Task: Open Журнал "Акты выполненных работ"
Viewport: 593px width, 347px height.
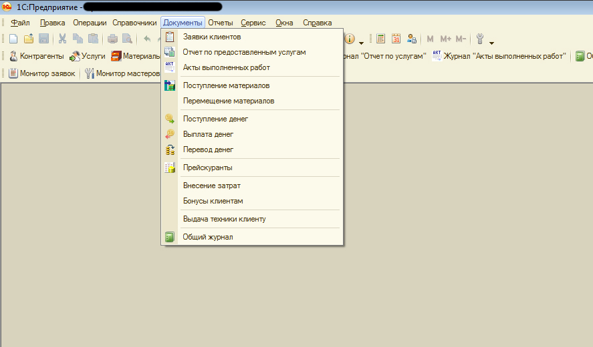Action: tap(499, 56)
